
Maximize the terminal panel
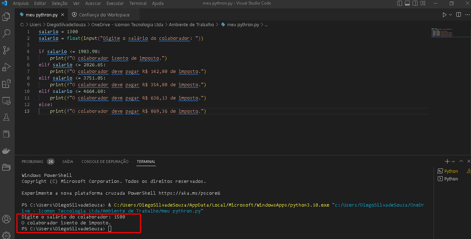[x=461, y=161]
